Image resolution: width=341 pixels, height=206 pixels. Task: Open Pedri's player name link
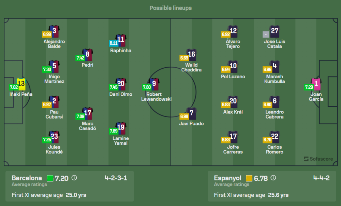point(88,65)
